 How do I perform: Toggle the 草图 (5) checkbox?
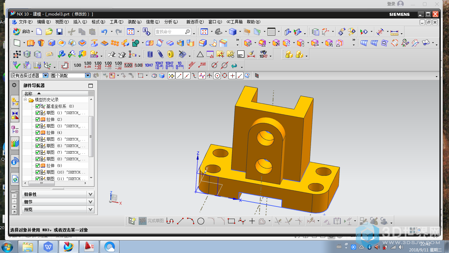point(37,139)
